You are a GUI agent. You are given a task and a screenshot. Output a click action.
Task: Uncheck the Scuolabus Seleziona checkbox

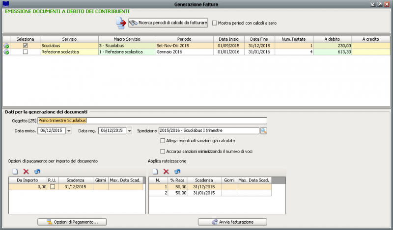(x=25, y=46)
